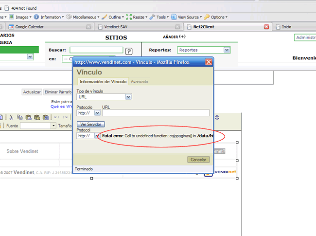The image size is (316, 236).
Task: Click the Paste from Word icon
Action: 46,117
